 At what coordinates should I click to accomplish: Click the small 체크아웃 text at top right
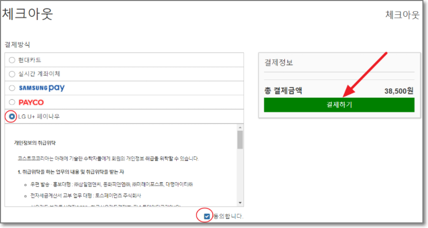pyautogui.click(x=402, y=15)
